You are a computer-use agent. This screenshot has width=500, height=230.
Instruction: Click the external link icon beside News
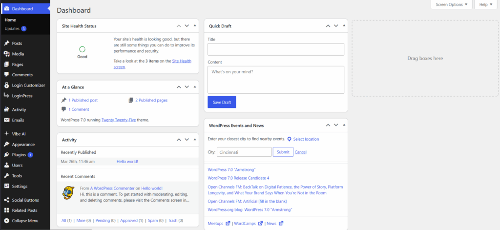(281, 223)
